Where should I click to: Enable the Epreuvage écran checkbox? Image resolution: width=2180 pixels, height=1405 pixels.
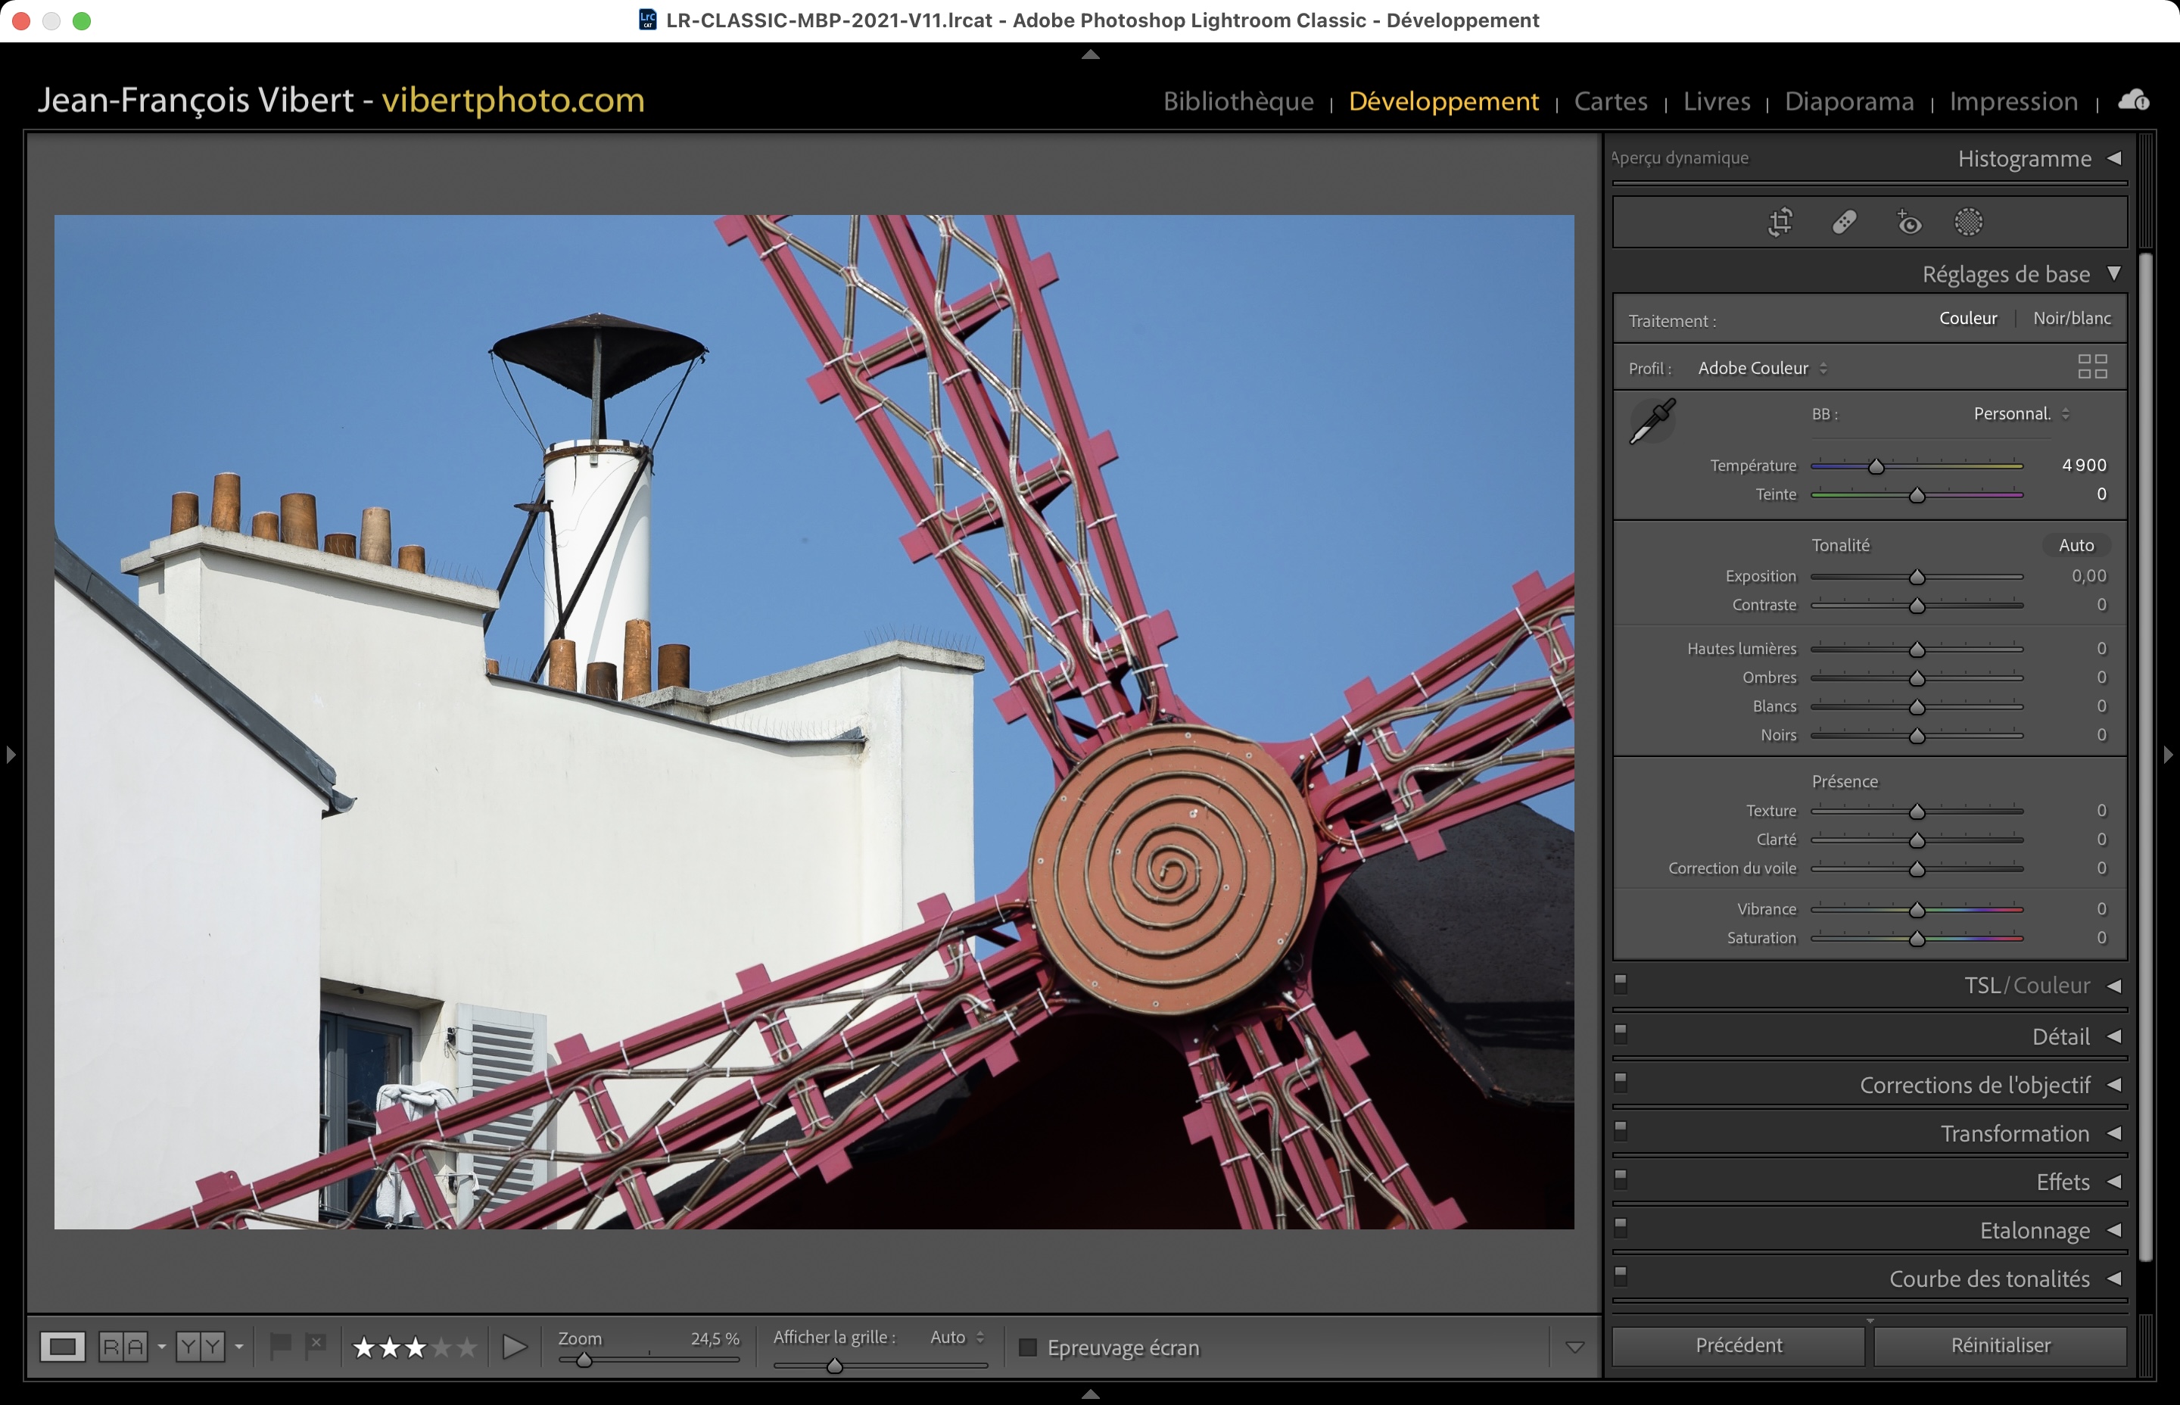1027,1347
